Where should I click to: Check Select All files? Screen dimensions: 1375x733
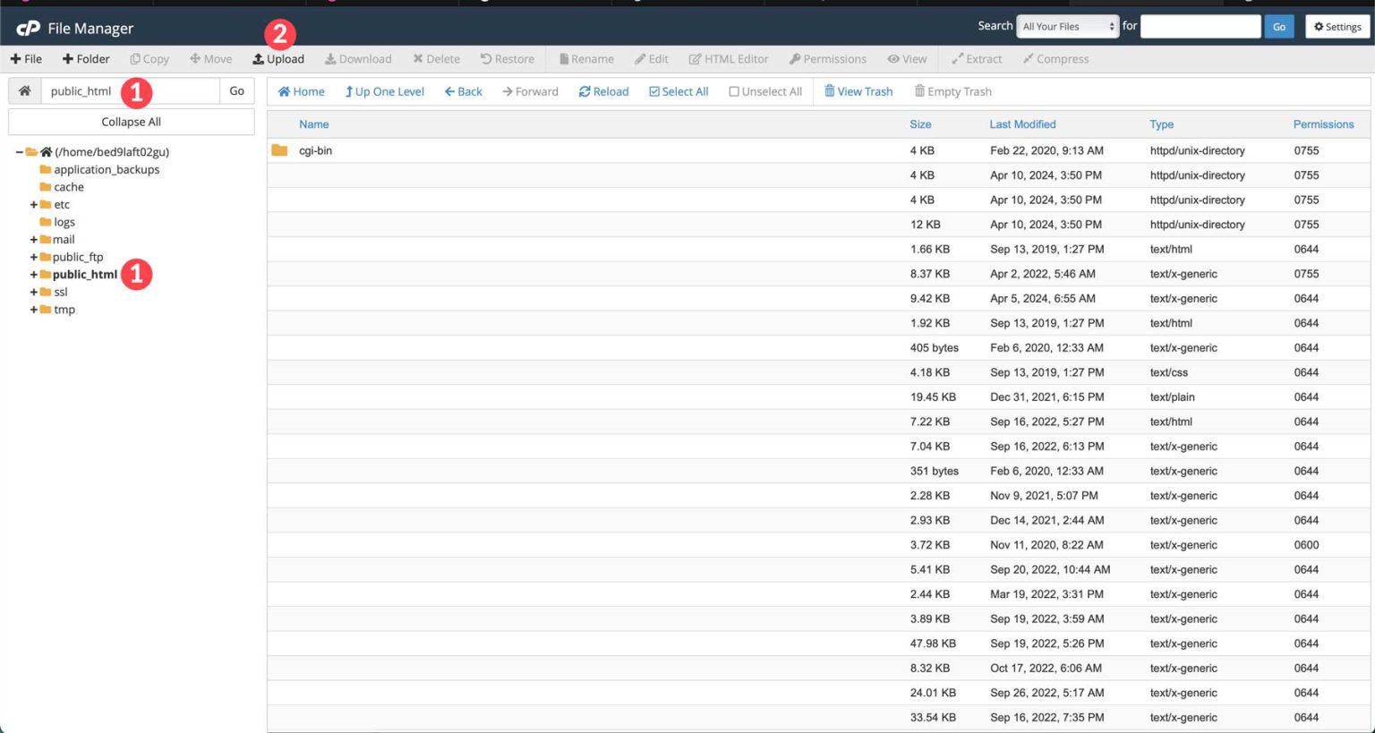(x=678, y=91)
